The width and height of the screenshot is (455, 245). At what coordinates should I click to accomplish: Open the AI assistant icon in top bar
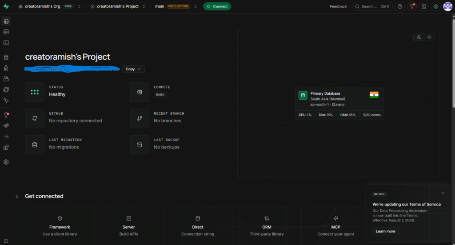(x=436, y=6)
